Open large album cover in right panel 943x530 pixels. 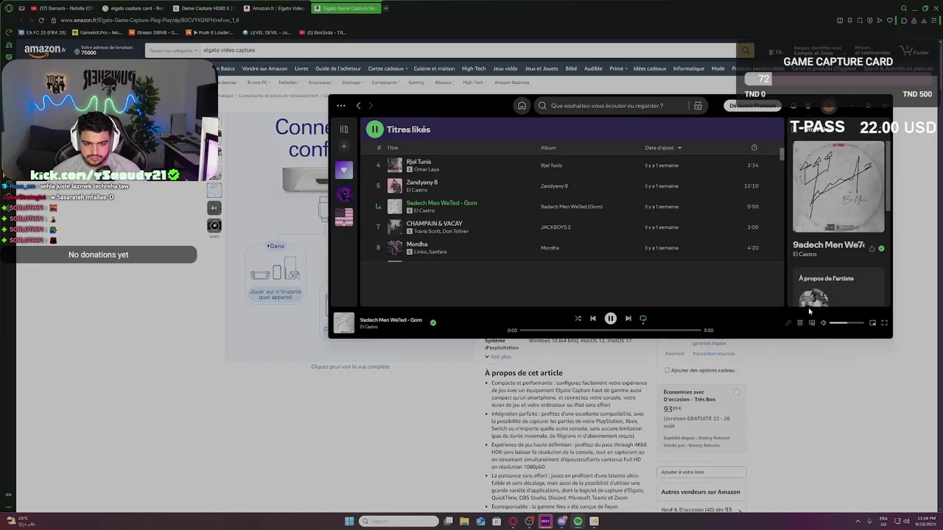coord(838,186)
